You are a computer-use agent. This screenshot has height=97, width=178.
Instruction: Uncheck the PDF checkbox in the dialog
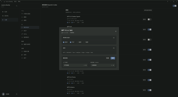(71, 42)
